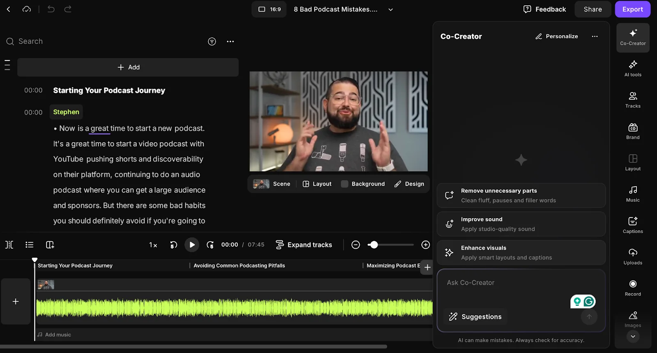657x353 pixels.
Task: Click the cloud sync status icon
Action: pyautogui.click(x=27, y=9)
